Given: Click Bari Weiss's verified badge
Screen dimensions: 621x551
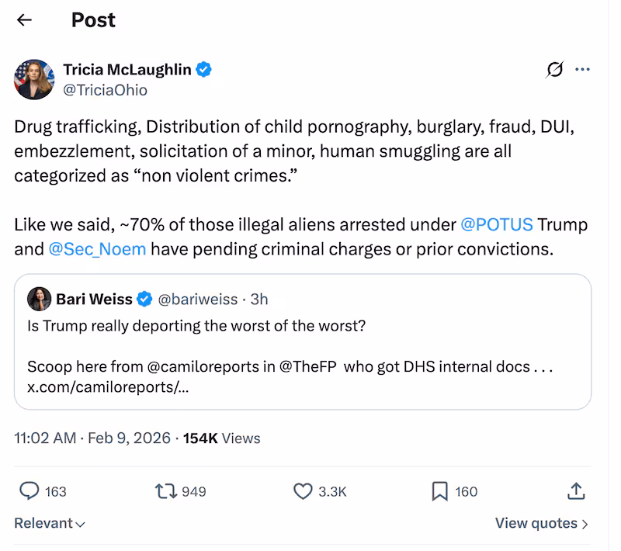Looking at the screenshot, I should [145, 298].
